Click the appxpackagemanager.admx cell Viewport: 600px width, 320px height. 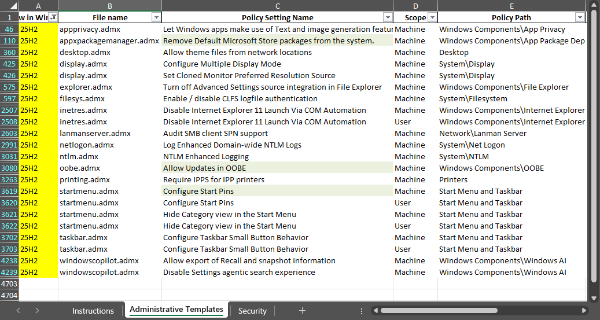tap(110, 41)
